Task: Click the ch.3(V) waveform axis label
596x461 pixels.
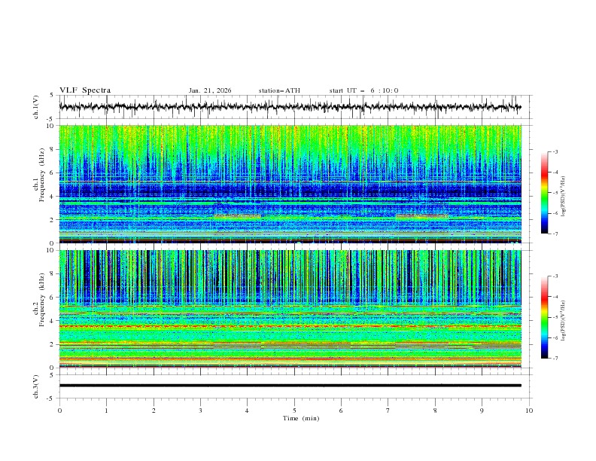Action: pyautogui.click(x=36, y=386)
